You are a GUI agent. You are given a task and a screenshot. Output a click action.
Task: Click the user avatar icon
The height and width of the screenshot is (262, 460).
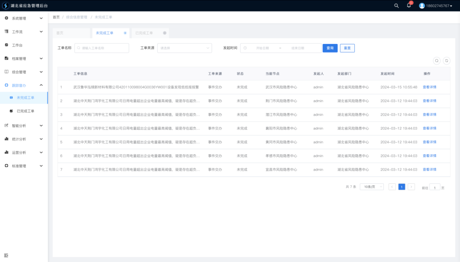(422, 6)
